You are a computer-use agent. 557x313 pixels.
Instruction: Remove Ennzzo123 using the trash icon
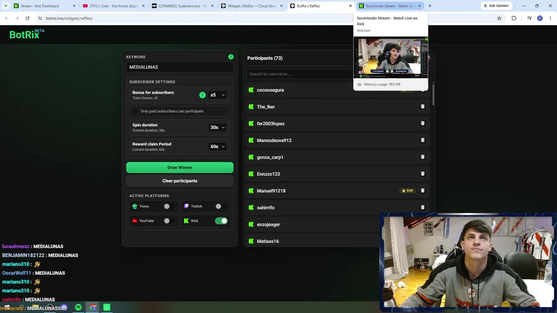(x=422, y=174)
